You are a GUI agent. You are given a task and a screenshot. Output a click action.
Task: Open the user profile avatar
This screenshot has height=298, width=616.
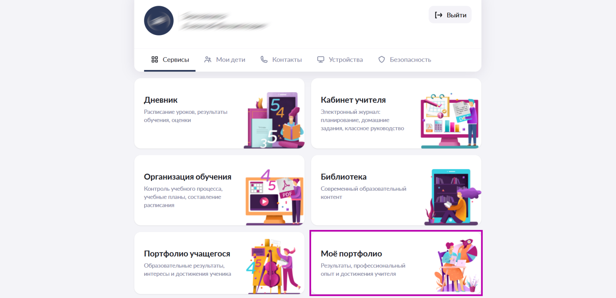[x=159, y=21]
